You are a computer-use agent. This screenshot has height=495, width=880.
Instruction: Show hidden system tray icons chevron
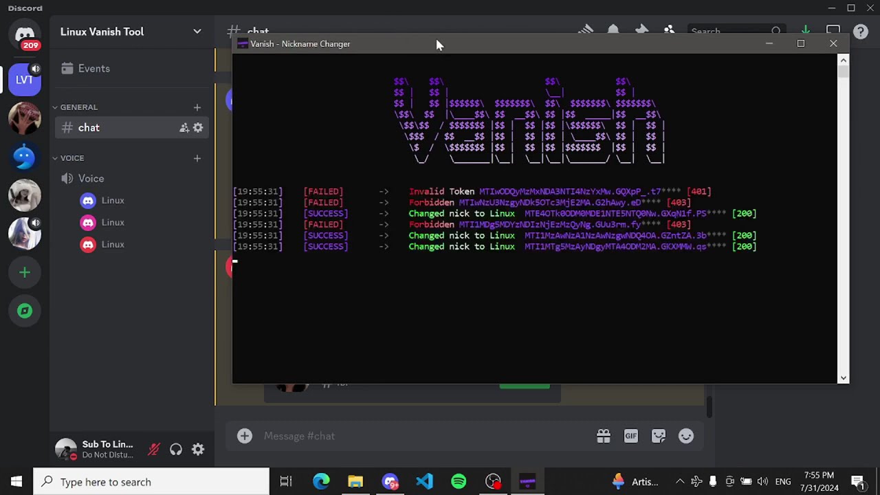pyautogui.click(x=680, y=482)
